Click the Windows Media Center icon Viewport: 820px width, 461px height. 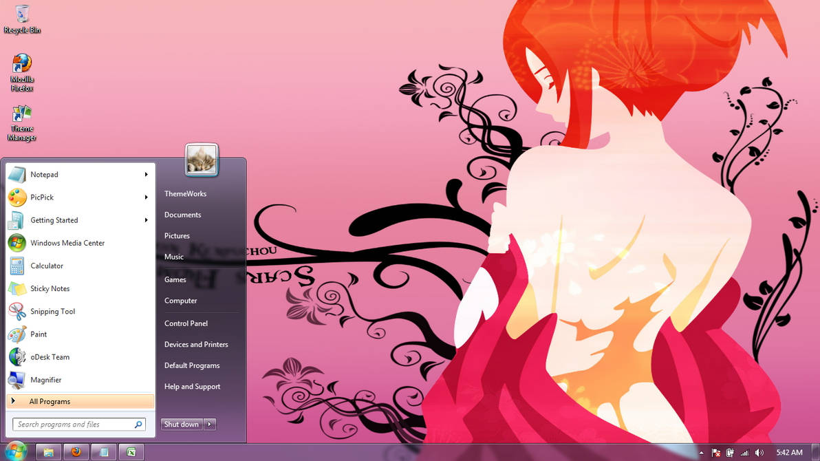17,243
